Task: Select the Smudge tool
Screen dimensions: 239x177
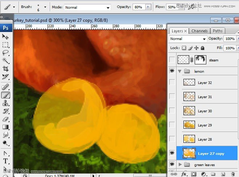Action: (x=5, y=135)
